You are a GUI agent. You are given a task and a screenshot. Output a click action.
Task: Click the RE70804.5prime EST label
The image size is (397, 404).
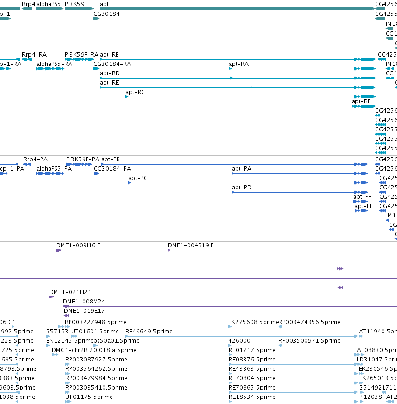tap(252, 378)
